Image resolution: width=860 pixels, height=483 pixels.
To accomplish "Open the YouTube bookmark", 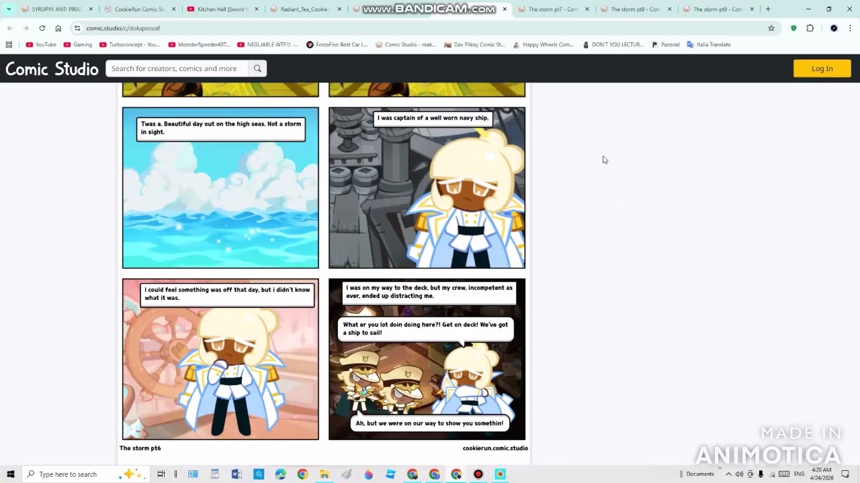I will (x=41, y=45).
